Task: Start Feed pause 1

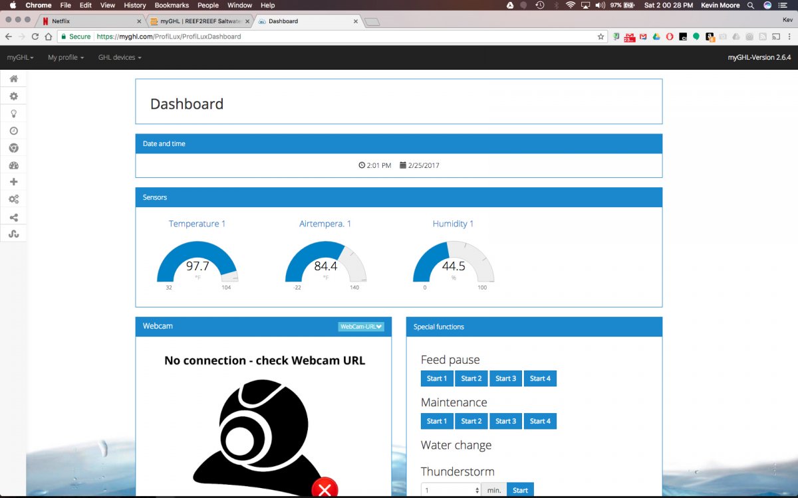Action: [437, 378]
